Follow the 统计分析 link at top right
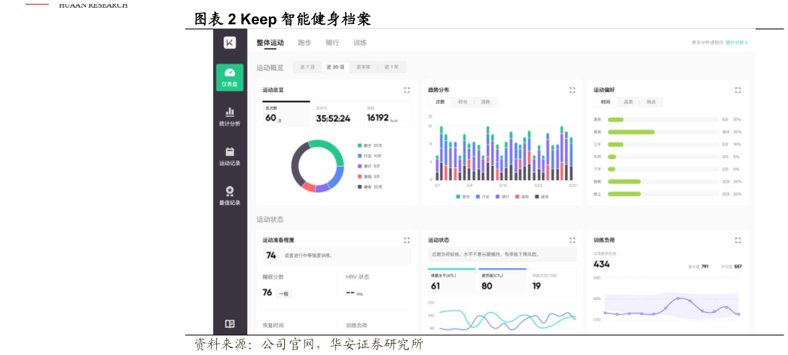This screenshot has width=788, height=355. coord(736,43)
